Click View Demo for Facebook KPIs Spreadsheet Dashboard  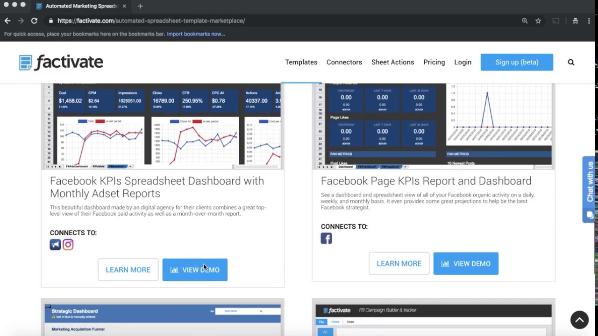195,270
